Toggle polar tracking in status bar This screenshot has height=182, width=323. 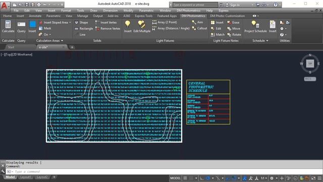pyautogui.click(x=208, y=178)
